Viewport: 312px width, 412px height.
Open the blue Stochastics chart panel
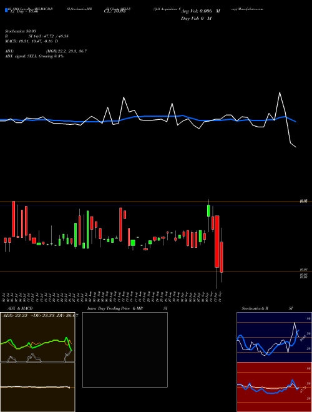tap(274, 337)
